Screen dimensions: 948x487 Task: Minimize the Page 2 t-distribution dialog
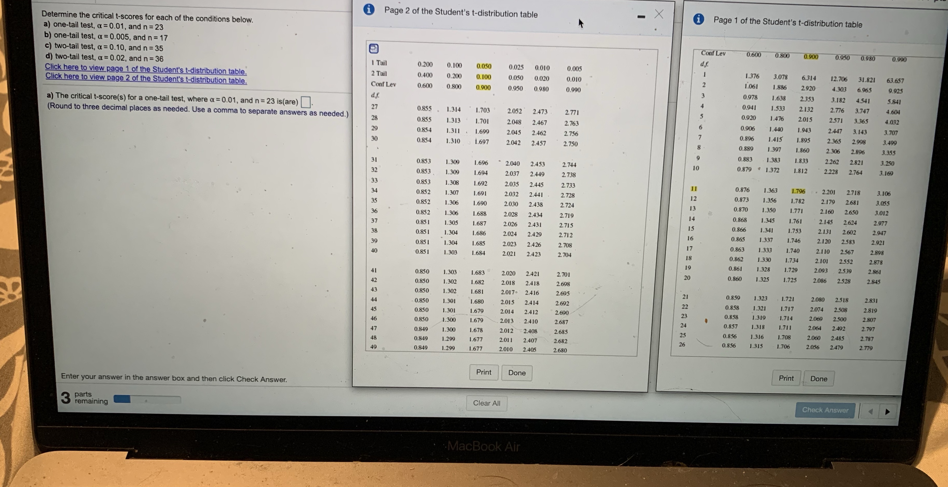coord(641,17)
